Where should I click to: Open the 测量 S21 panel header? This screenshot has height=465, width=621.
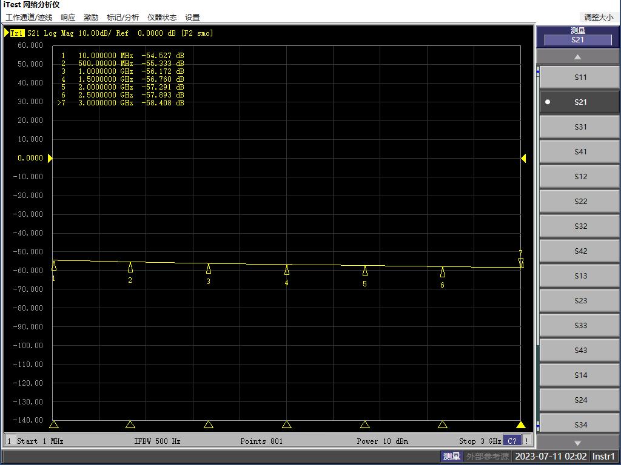tap(577, 36)
